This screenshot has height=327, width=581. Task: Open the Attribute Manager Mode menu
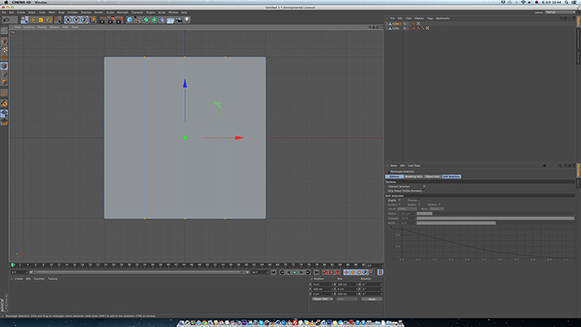click(393, 166)
